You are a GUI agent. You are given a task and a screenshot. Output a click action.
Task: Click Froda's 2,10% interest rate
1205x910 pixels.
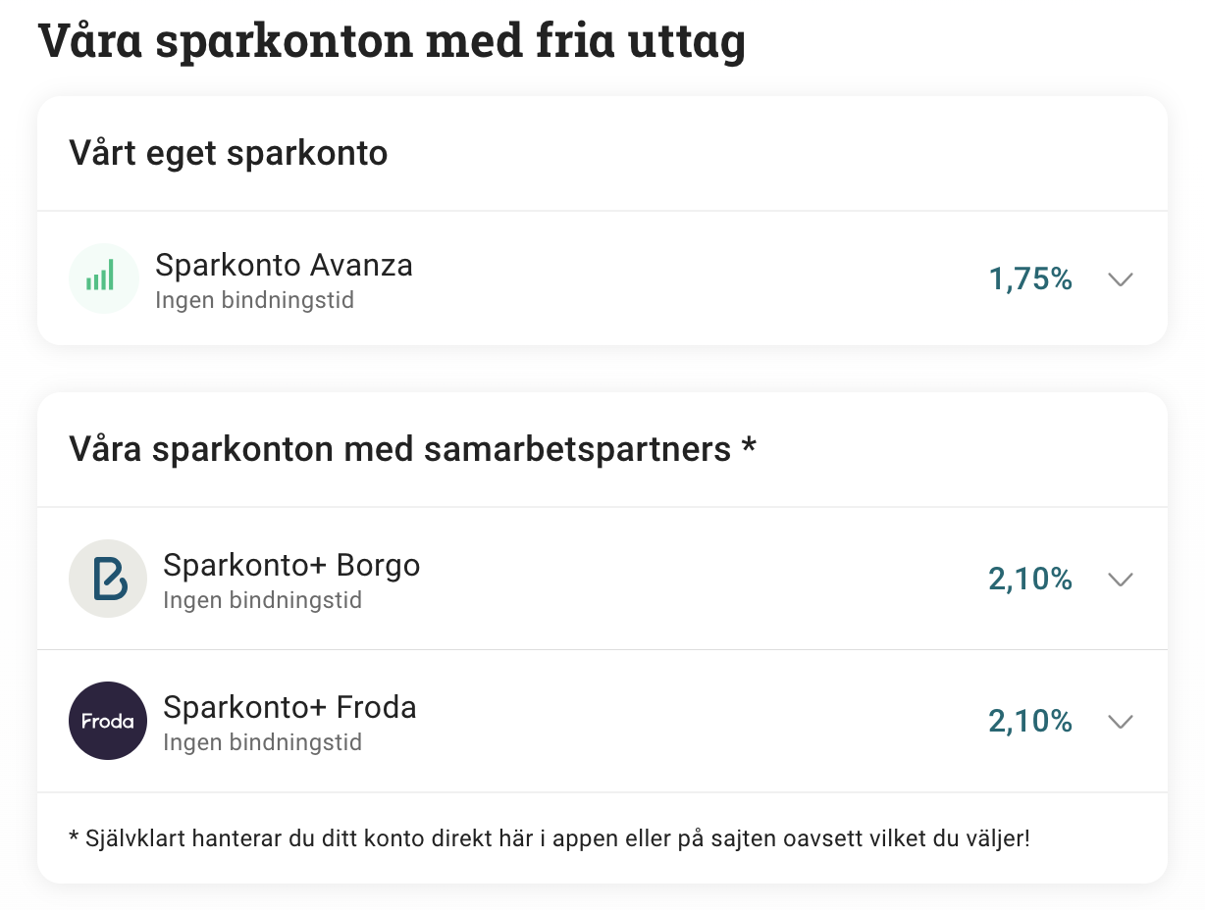1030,722
